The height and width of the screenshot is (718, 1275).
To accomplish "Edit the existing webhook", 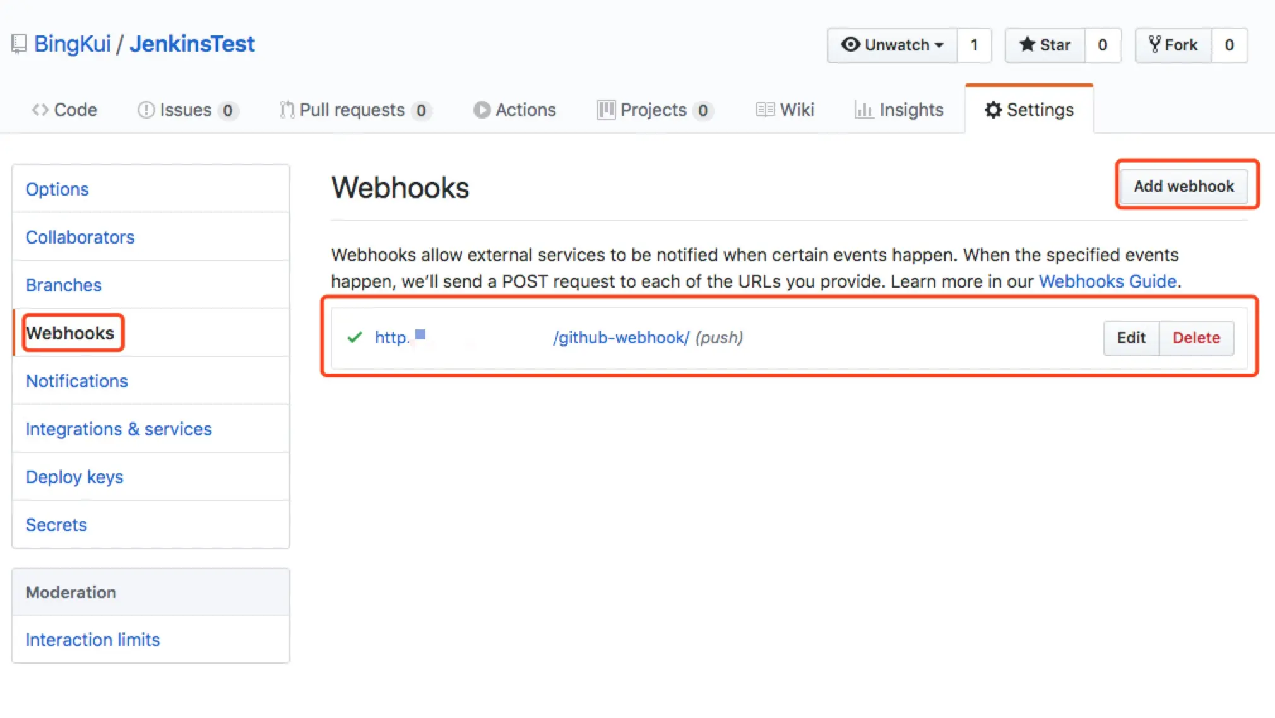I will pyautogui.click(x=1130, y=338).
